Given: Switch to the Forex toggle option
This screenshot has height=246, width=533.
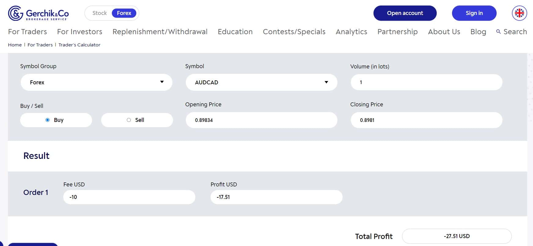Looking at the screenshot, I should tap(124, 13).
